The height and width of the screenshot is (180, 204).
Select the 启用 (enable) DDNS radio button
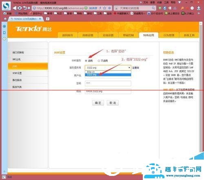86,61
